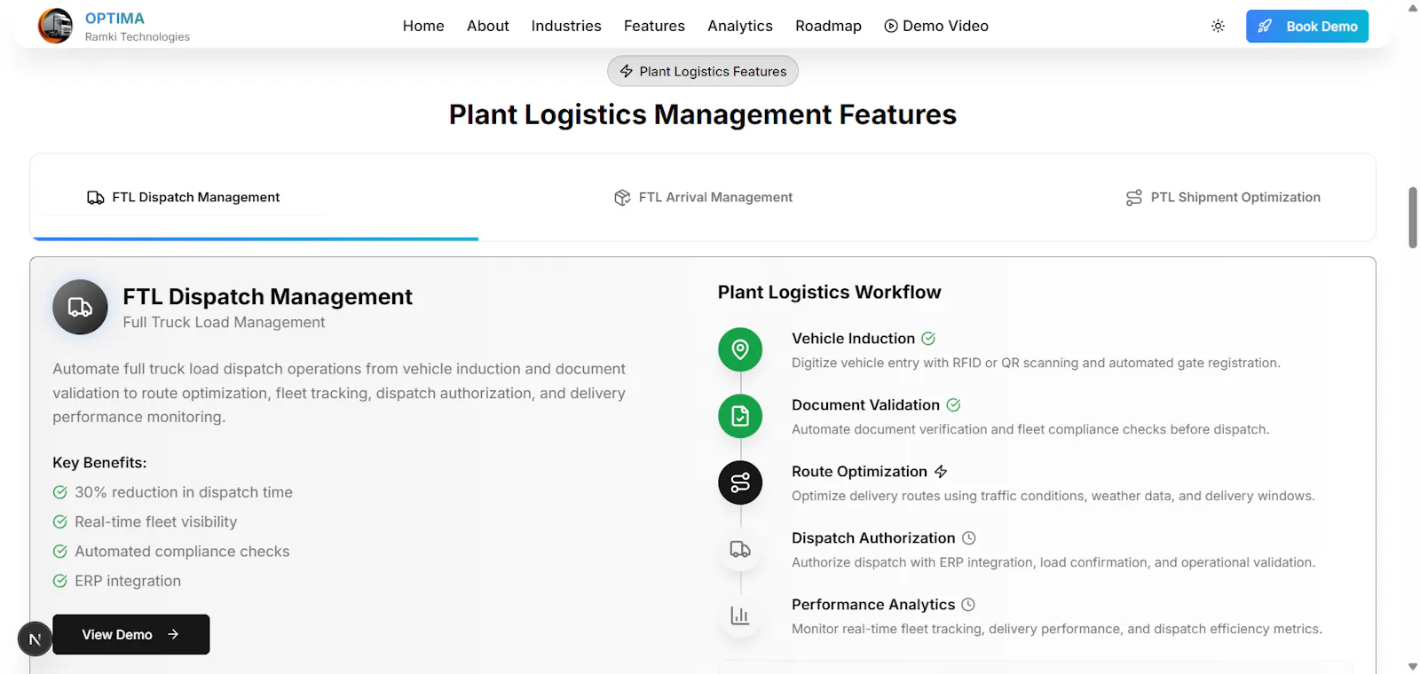Click the Document Validation green file icon

[x=740, y=416]
